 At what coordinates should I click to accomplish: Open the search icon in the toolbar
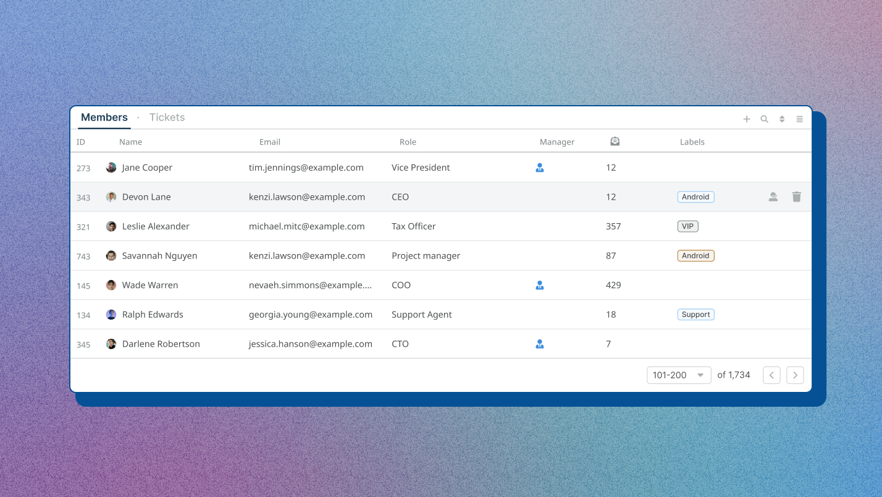point(764,119)
